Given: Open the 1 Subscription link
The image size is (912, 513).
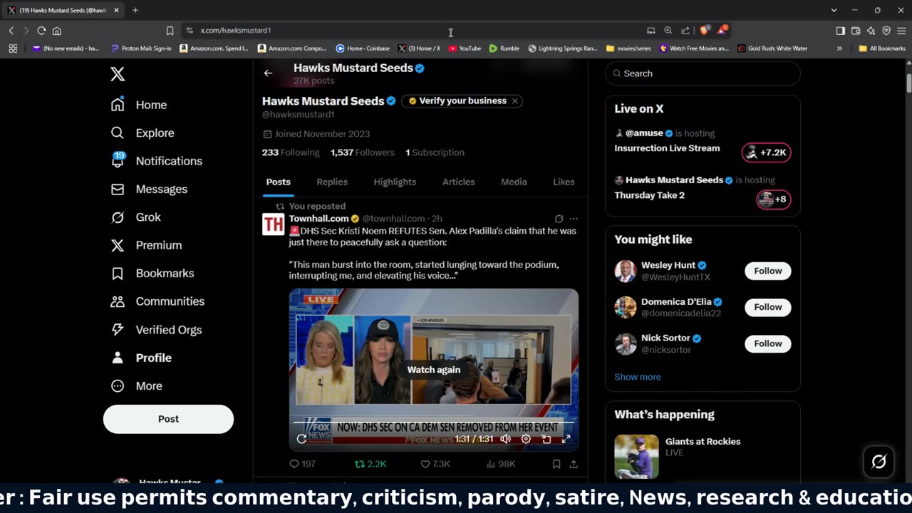Looking at the screenshot, I should pyautogui.click(x=435, y=152).
